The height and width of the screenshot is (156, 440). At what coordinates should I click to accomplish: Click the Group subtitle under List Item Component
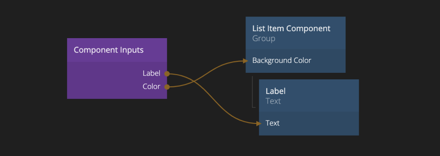(x=263, y=38)
